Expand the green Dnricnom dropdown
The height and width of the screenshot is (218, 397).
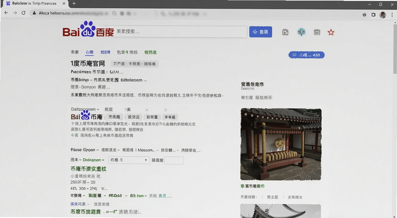point(93,160)
